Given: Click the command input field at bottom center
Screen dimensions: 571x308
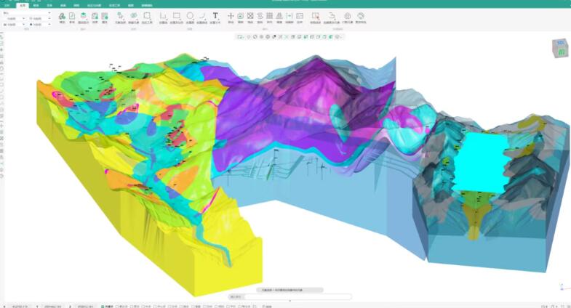Looking at the screenshot, I should (290, 296).
